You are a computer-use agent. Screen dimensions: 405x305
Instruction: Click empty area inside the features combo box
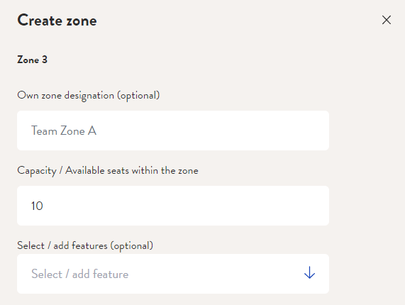coord(214,274)
